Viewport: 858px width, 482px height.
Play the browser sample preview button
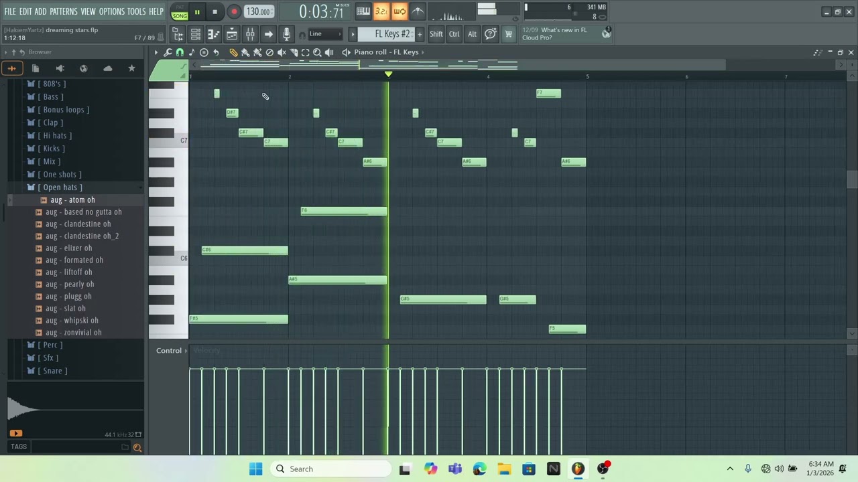click(x=16, y=434)
